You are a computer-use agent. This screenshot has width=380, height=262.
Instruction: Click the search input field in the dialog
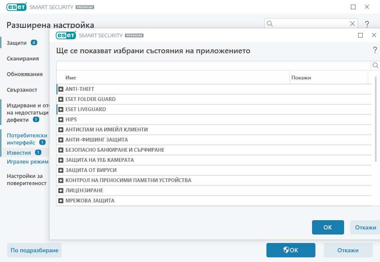coord(211,65)
